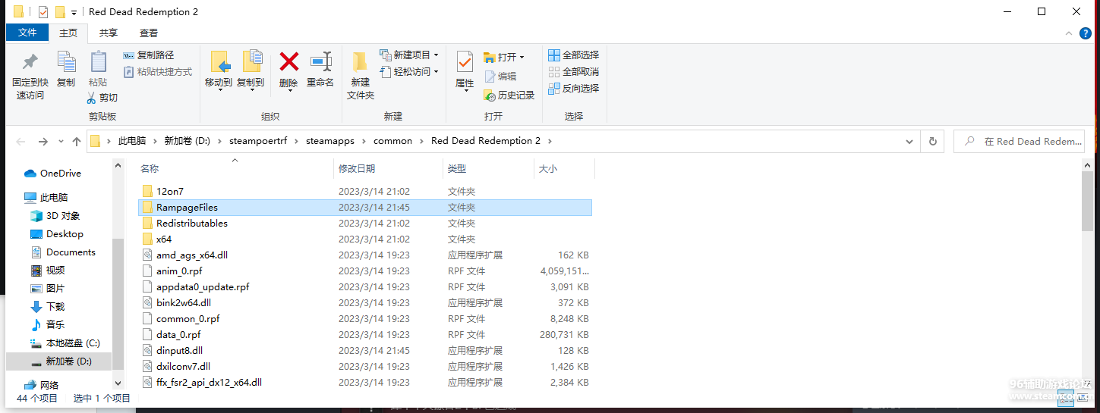This screenshot has height=413, width=1100.
Task: Click Pin to Quick Access (固定到快速访问) icon
Action: 30,63
